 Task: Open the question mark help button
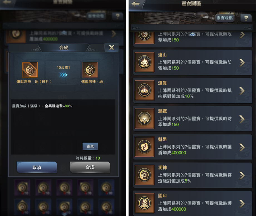click(x=246, y=18)
